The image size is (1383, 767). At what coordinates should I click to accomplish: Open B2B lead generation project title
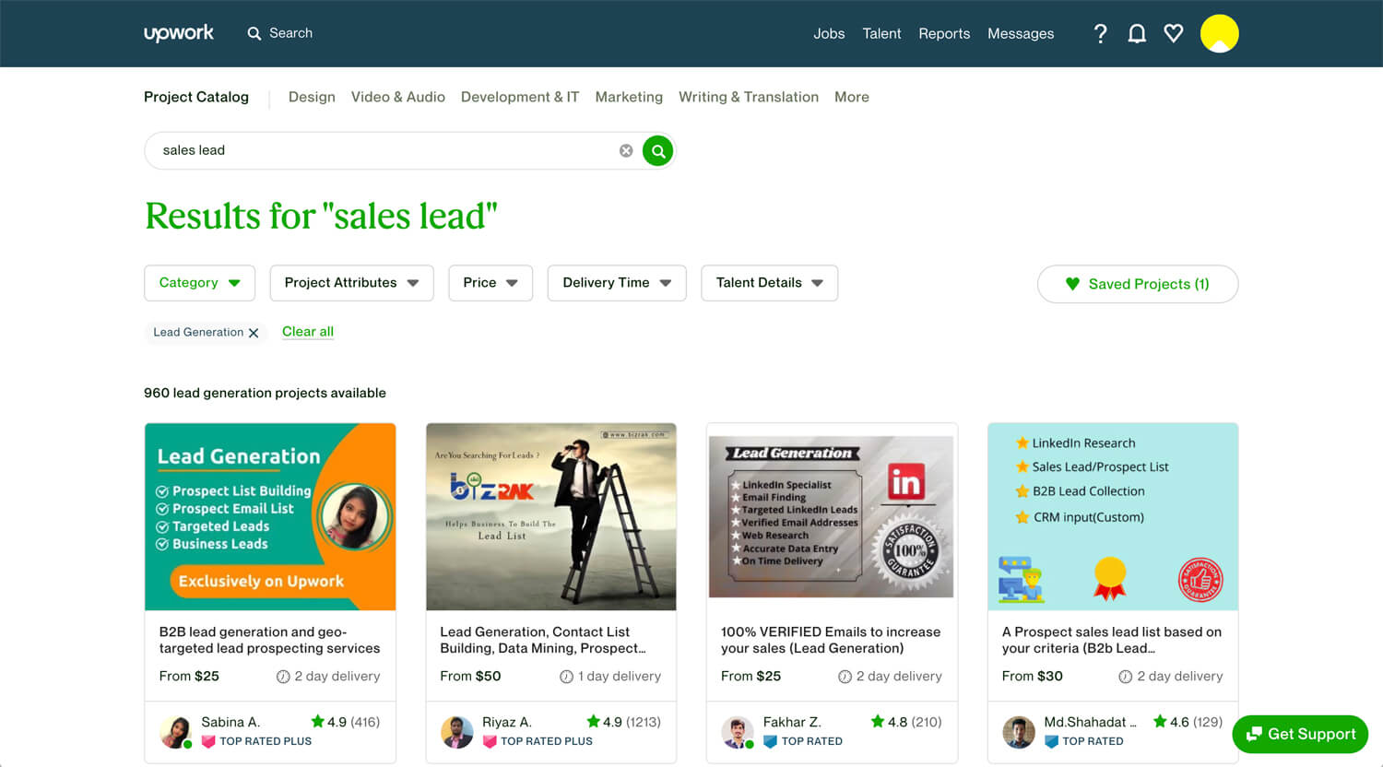269,640
